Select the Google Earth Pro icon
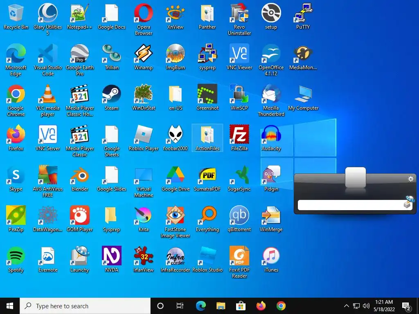This screenshot has height=314, width=419. click(80, 60)
